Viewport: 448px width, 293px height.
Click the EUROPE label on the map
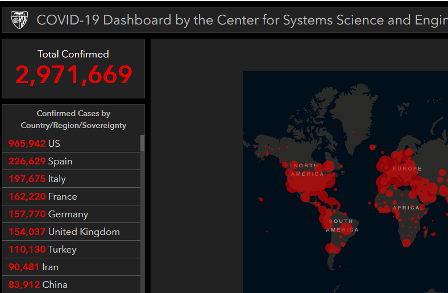click(x=407, y=168)
